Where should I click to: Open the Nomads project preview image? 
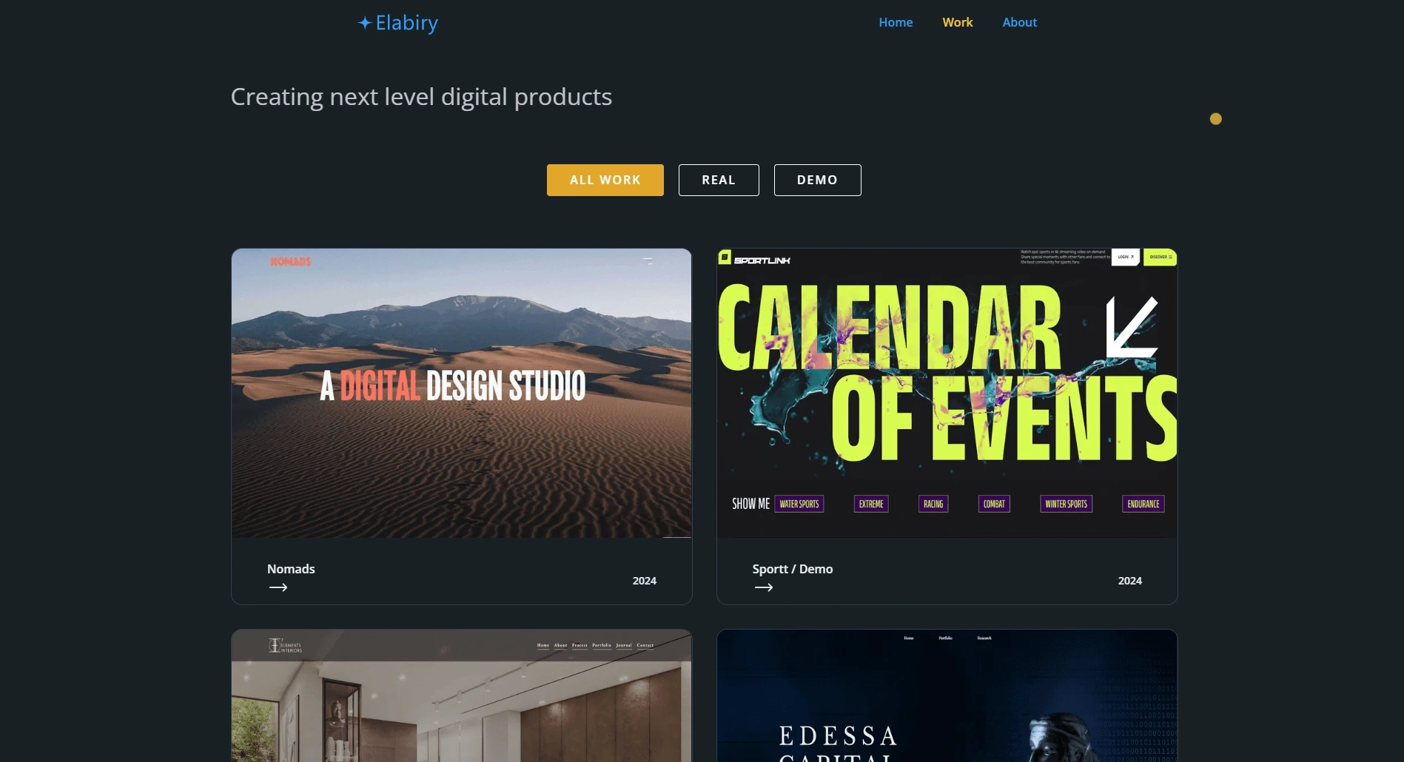tap(462, 393)
